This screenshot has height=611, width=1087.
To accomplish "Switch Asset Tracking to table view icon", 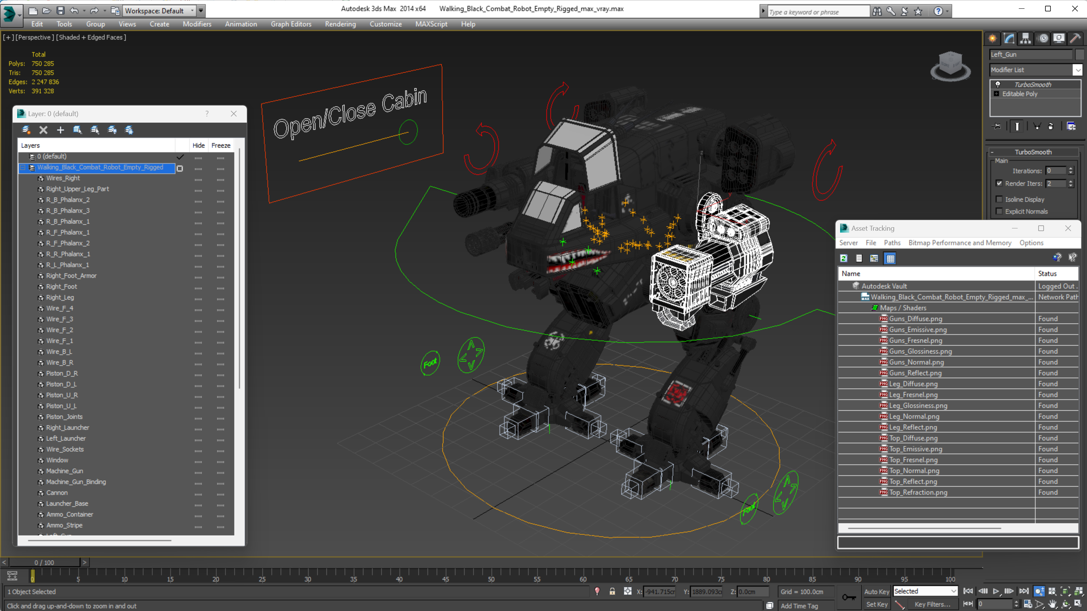I will click(x=890, y=258).
